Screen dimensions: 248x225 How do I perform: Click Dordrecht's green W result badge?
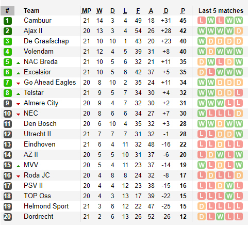pos(220,217)
